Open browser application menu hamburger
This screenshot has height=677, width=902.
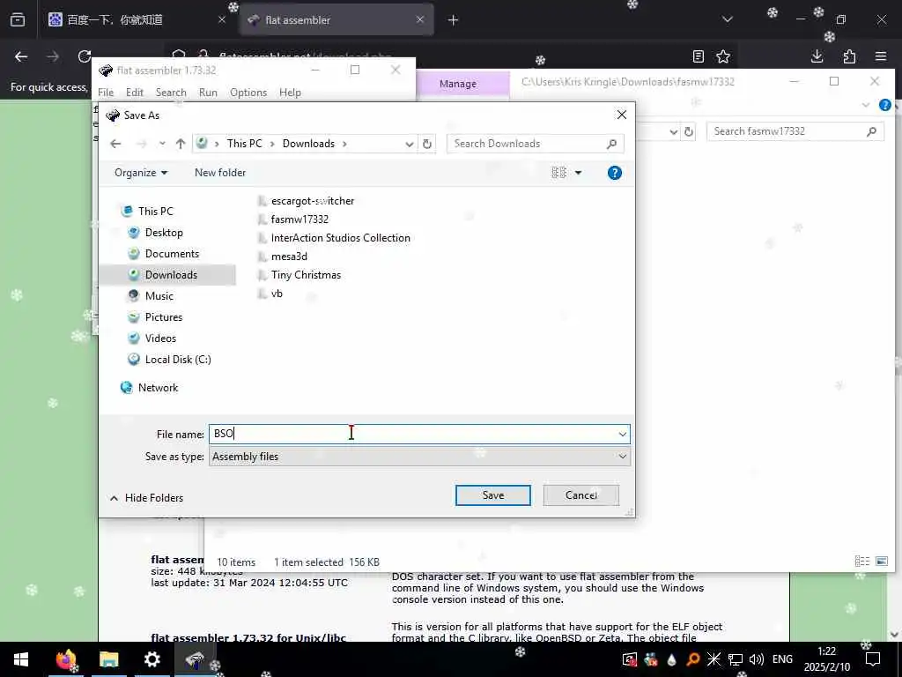point(881,56)
